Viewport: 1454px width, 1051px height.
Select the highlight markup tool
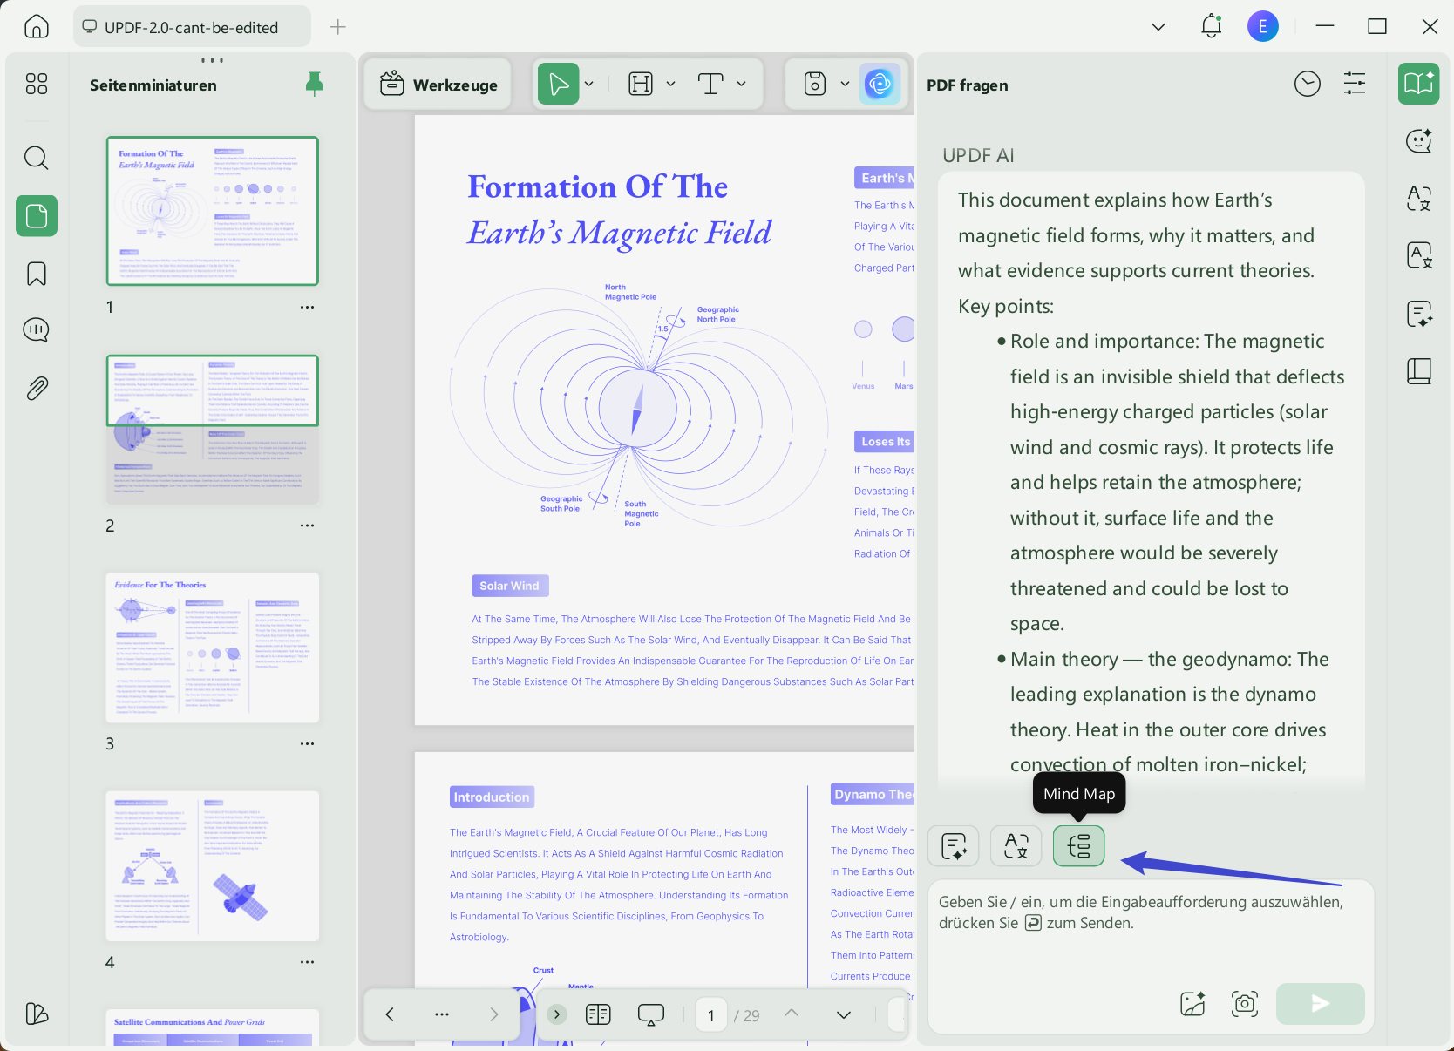(641, 84)
